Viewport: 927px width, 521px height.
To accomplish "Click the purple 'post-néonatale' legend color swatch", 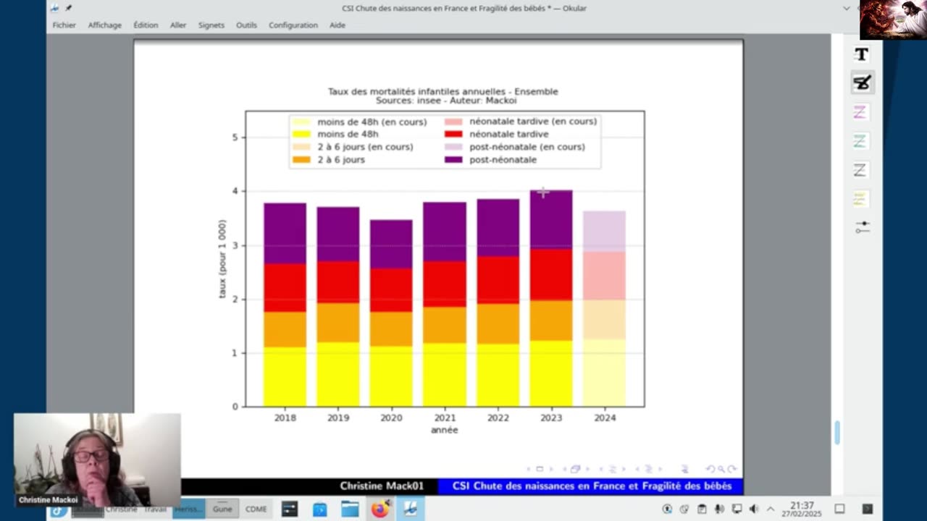I will 454,160.
